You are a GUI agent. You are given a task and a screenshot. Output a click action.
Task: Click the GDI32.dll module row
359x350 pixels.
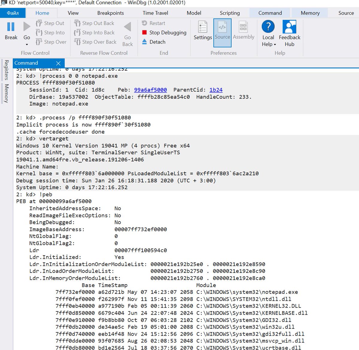click(174, 320)
